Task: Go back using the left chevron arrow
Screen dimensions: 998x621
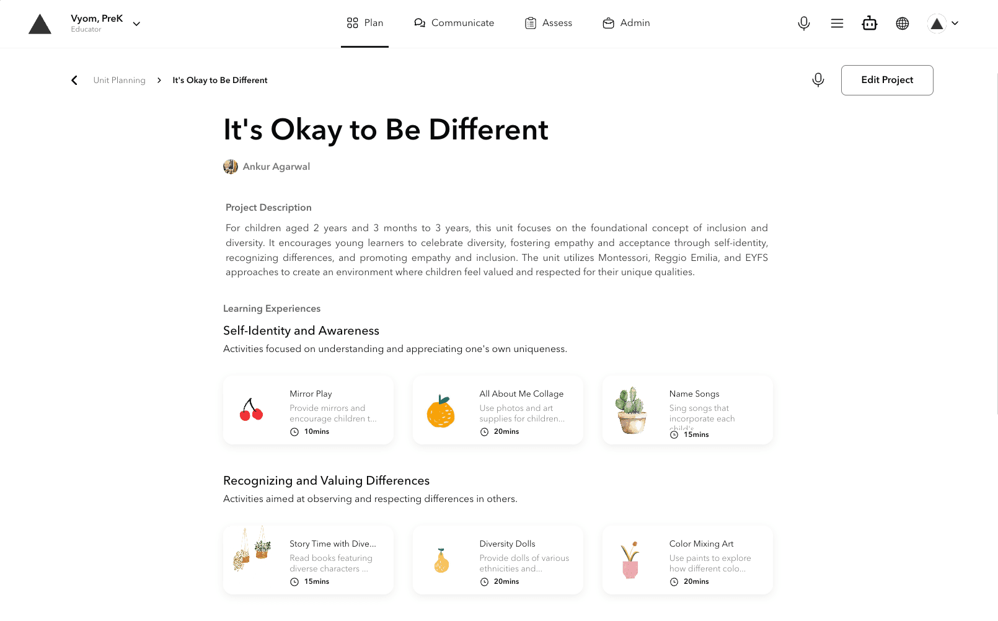Action: coord(74,80)
